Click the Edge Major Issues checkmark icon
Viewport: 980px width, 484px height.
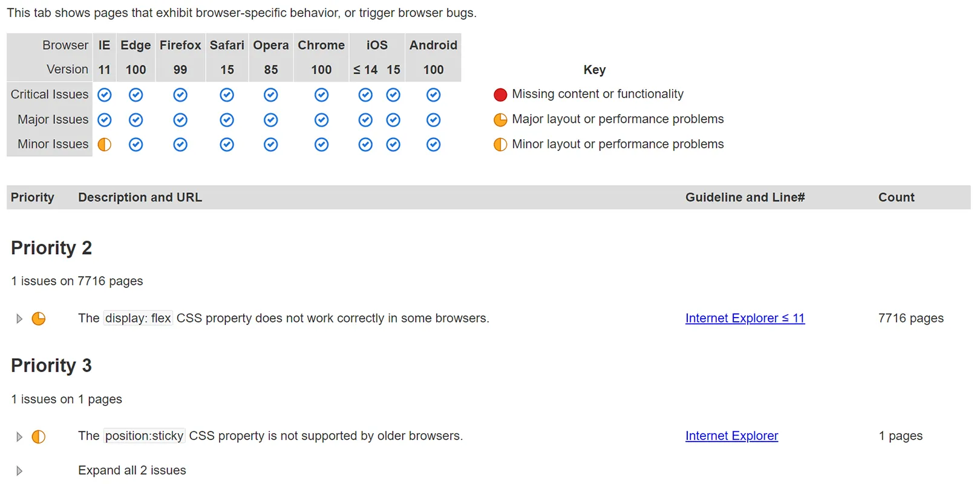[x=136, y=120]
